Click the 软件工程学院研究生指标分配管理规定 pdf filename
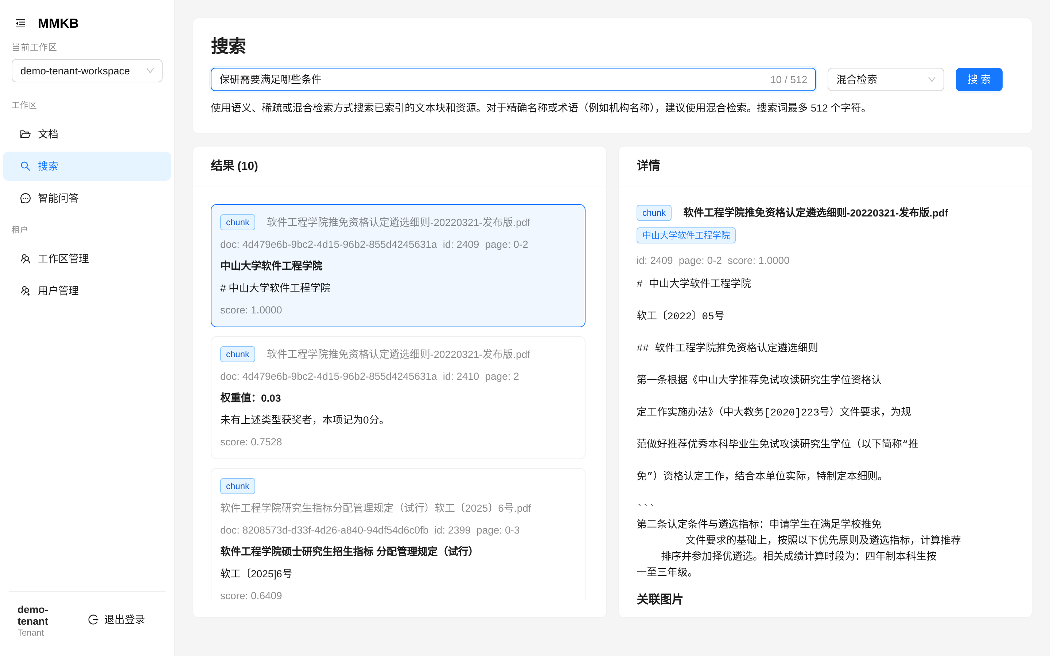This screenshot has width=1050, height=656. [375, 508]
